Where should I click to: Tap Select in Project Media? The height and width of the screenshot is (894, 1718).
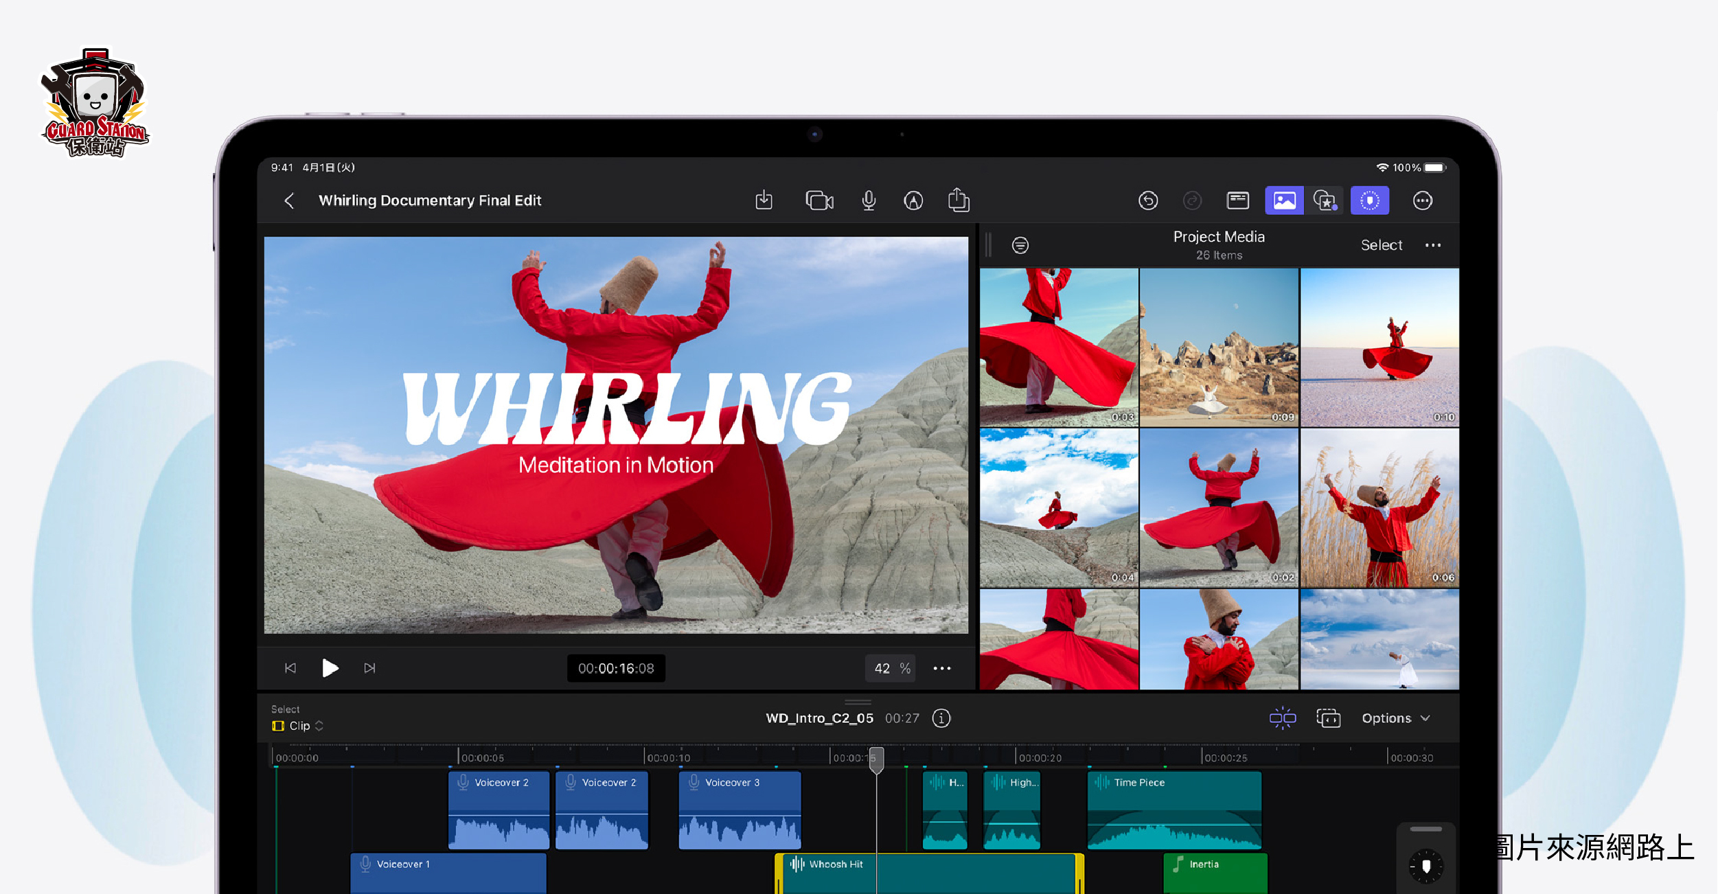point(1382,245)
